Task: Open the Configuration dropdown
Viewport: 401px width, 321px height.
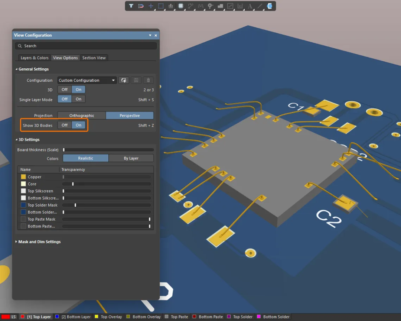Action: [87, 80]
